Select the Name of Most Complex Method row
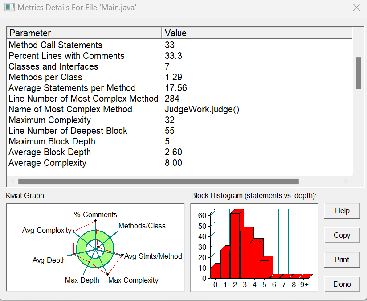367x301 pixels. tap(179, 109)
